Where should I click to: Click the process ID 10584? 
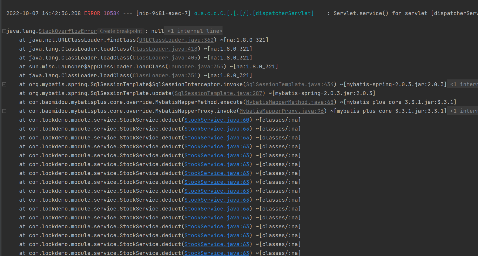pos(112,13)
